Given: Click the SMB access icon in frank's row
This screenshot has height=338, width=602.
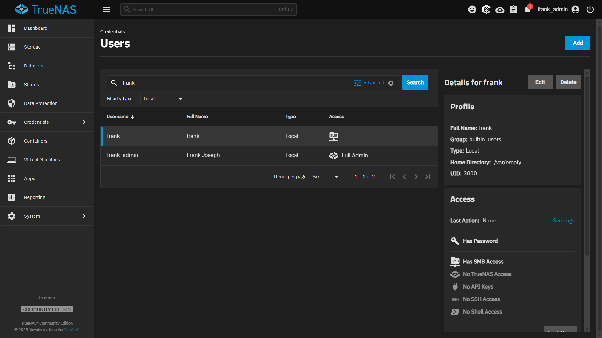Looking at the screenshot, I should (334, 136).
